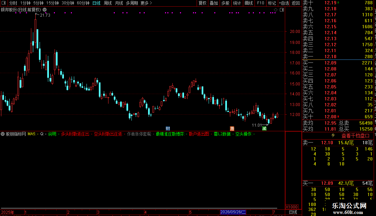Screen dimensions: 376x216
Task: Click the 叠加 overlay button
Action: point(214,3)
